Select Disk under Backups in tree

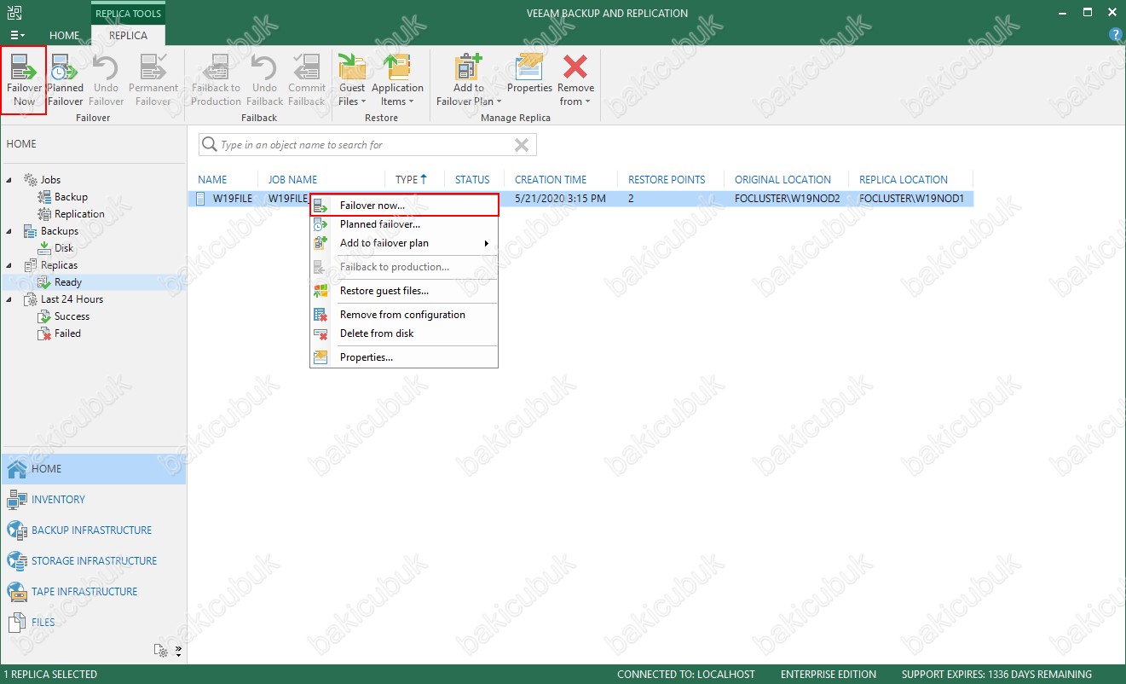point(64,248)
